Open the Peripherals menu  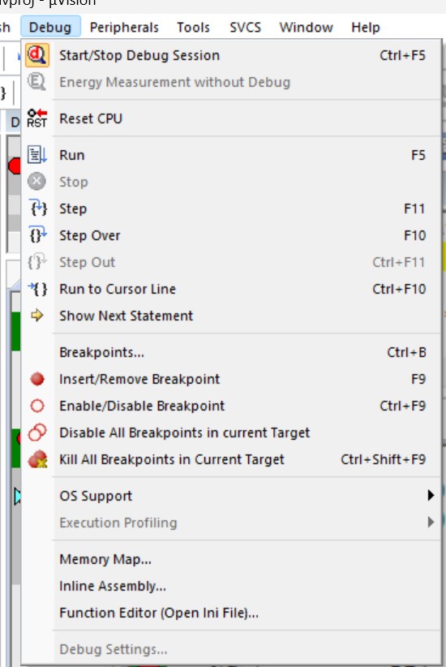[x=124, y=28]
